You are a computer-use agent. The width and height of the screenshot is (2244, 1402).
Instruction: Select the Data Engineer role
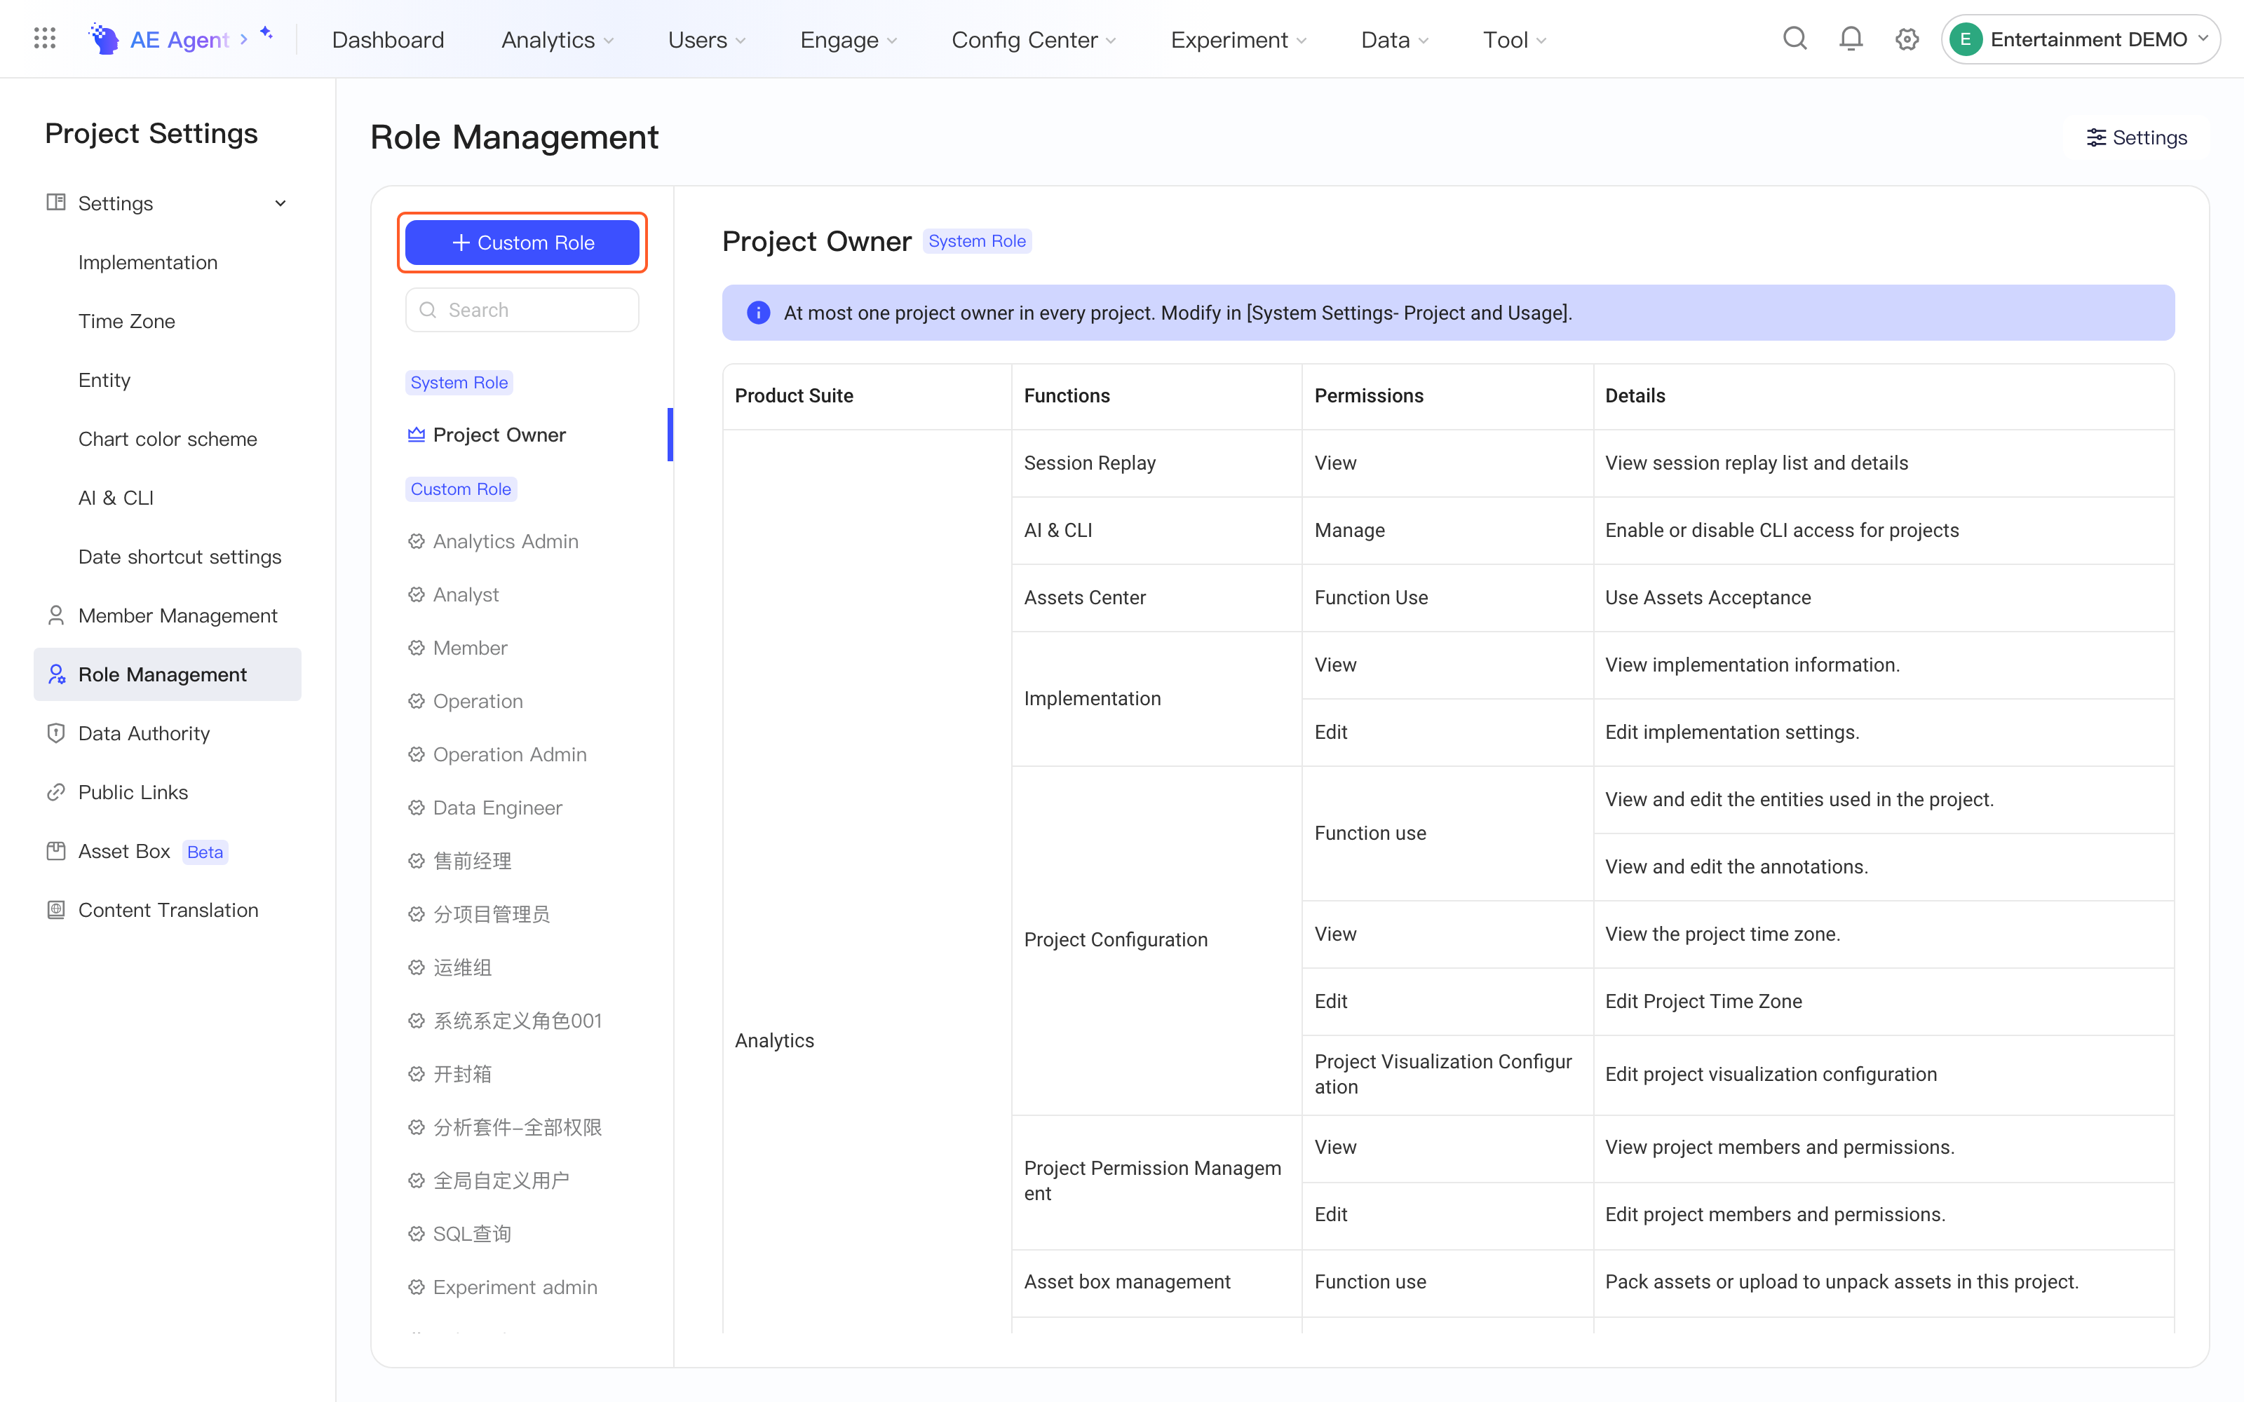[x=497, y=808]
